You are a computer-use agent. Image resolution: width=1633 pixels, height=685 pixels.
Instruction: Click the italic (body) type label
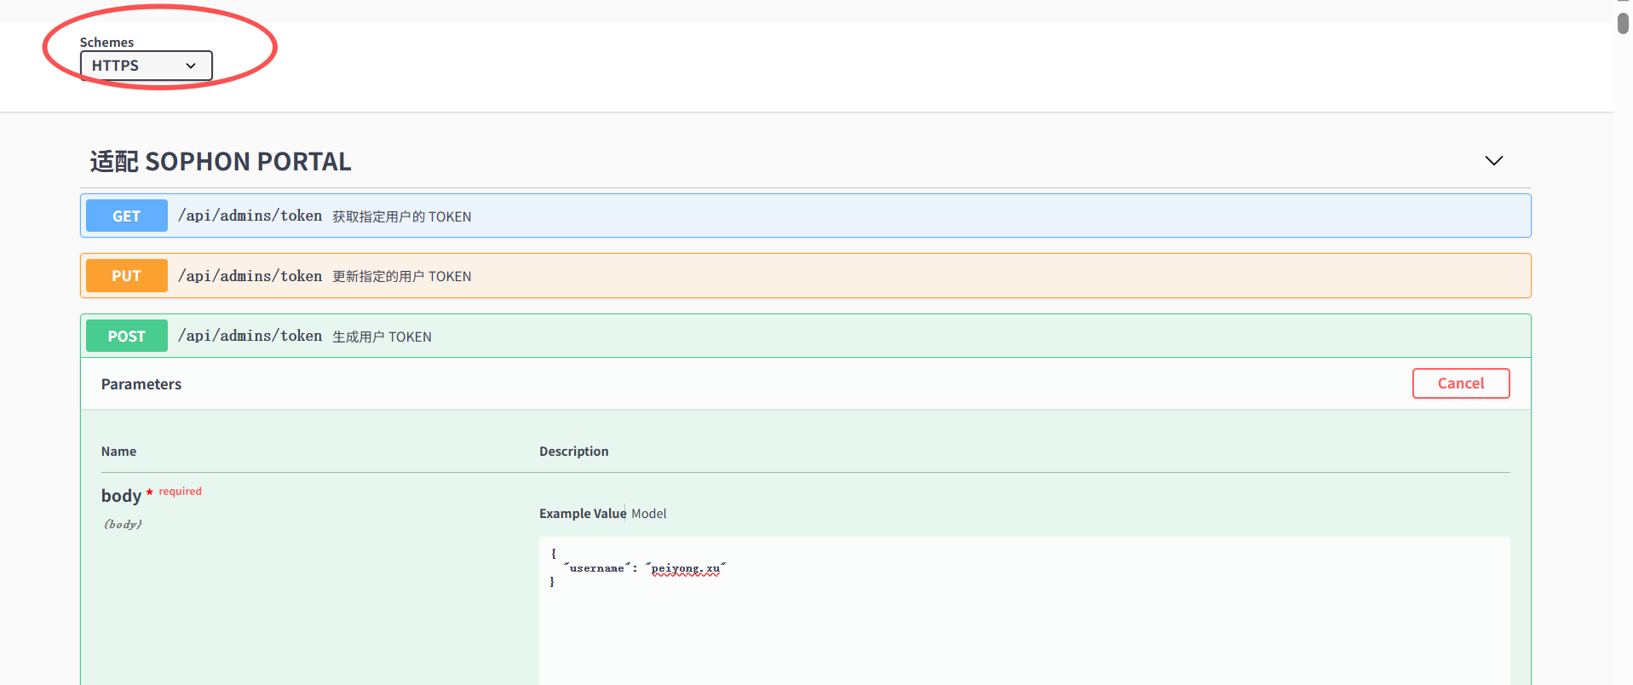pos(123,524)
